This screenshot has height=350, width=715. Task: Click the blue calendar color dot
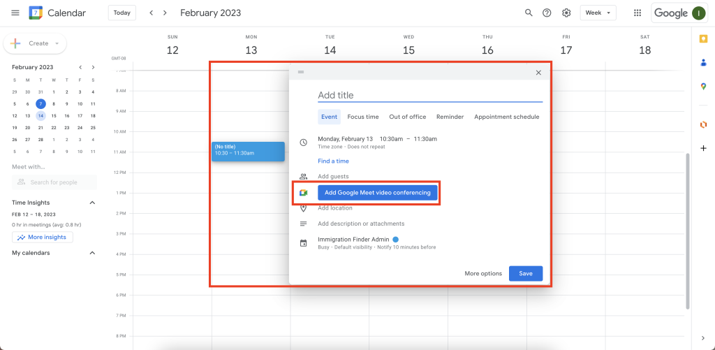point(395,240)
